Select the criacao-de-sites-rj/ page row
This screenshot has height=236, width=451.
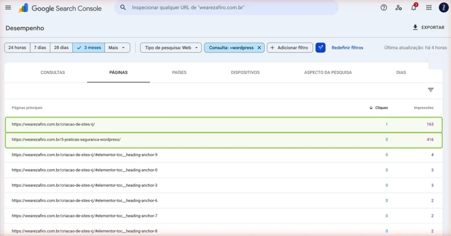click(223, 124)
